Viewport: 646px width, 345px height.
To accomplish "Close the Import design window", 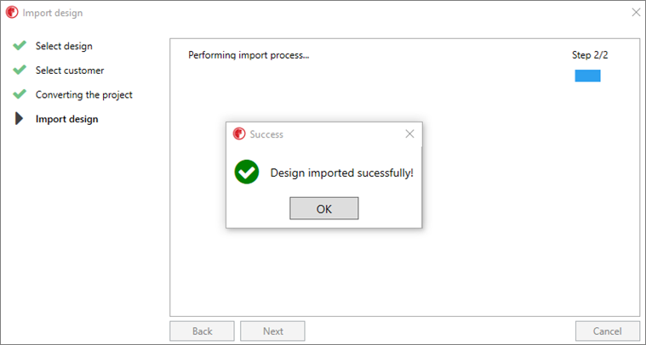I will pyautogui.click(x=636, y=13).
